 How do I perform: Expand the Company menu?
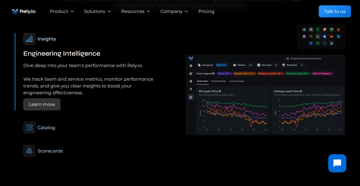(x=174, y=11)
